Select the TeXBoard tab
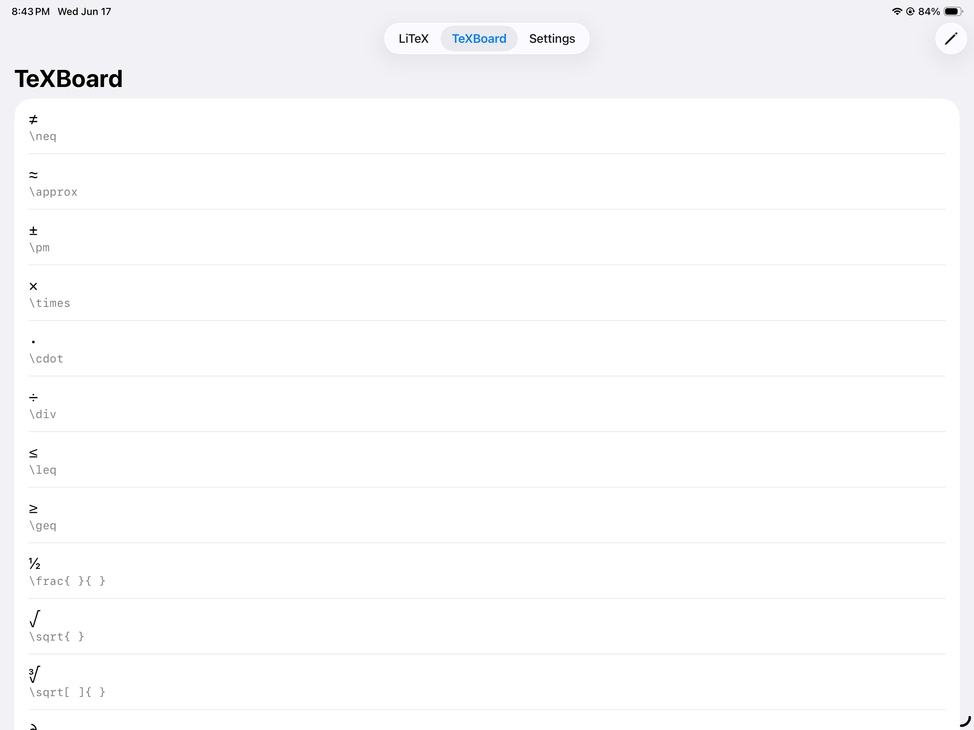The width and height of the screenshot is (974, 730). [479, 39]
